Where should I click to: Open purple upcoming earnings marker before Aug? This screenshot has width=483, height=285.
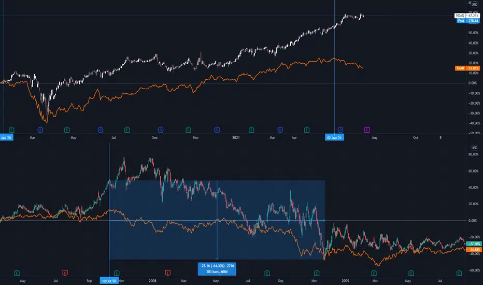pyautogui.click(x=367, y=130)
